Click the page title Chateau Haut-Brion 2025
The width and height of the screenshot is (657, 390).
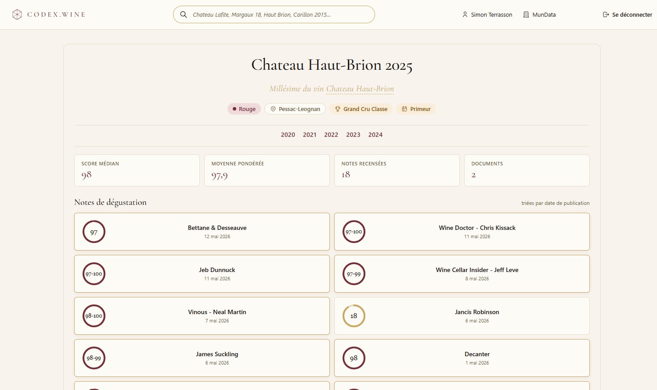click(332, 65)
